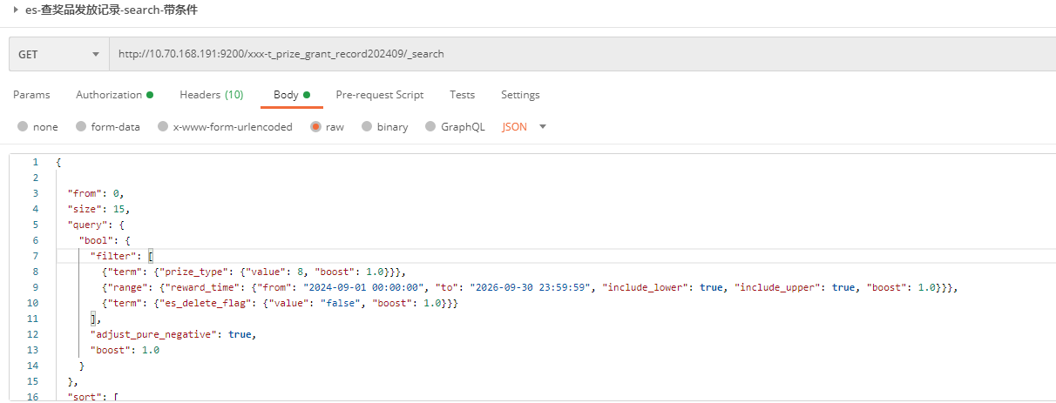
Task: Switch to the Tests tab
Action: [462, 95]
